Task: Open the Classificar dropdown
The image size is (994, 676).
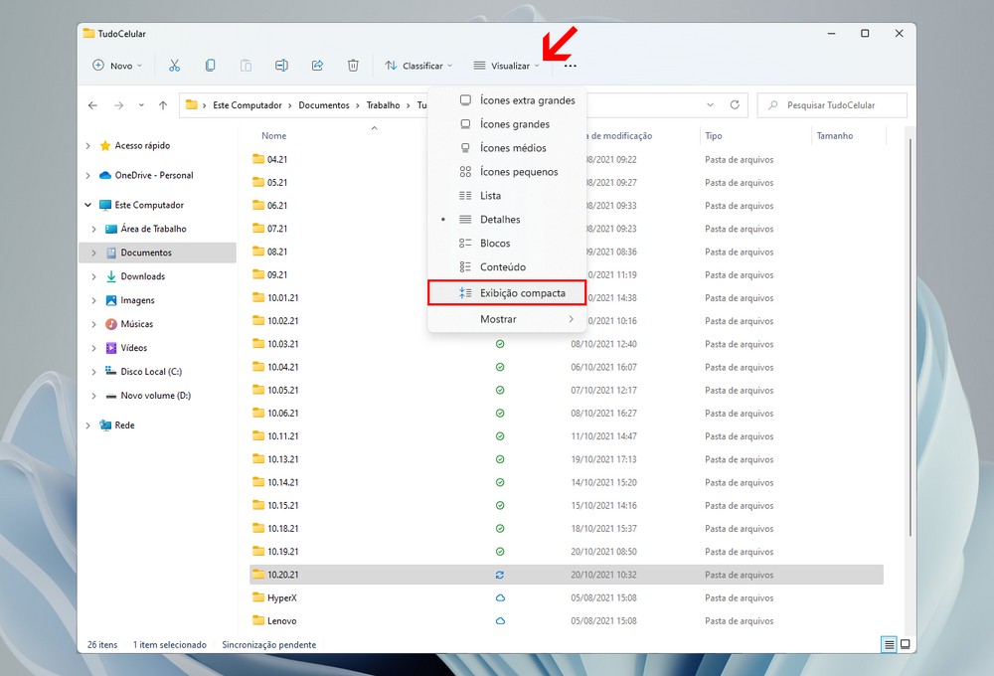Action: 419,66
